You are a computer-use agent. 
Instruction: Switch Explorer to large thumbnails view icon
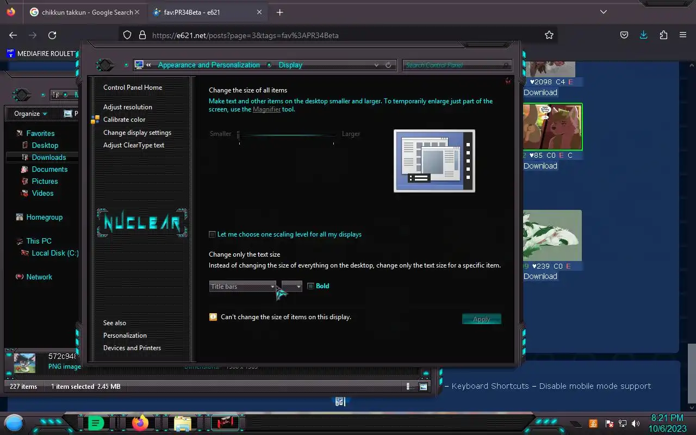click(x=423, y=387)
